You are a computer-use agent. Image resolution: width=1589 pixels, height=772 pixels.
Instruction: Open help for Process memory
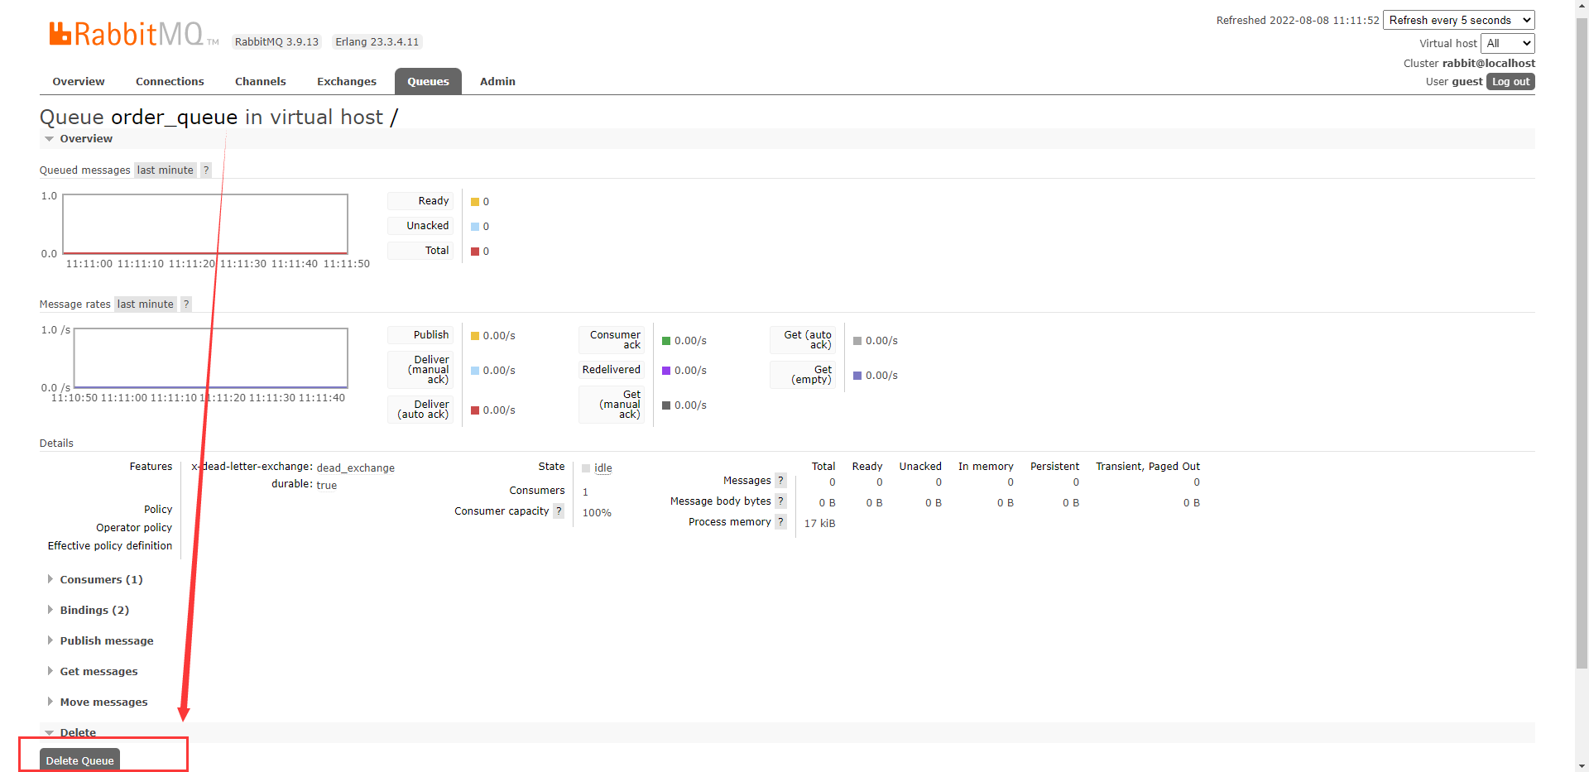click(780, 521)
